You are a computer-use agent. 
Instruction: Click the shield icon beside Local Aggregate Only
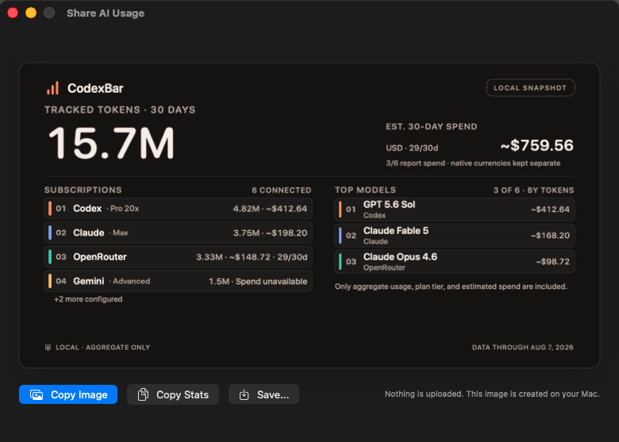(x=48, y=348)
